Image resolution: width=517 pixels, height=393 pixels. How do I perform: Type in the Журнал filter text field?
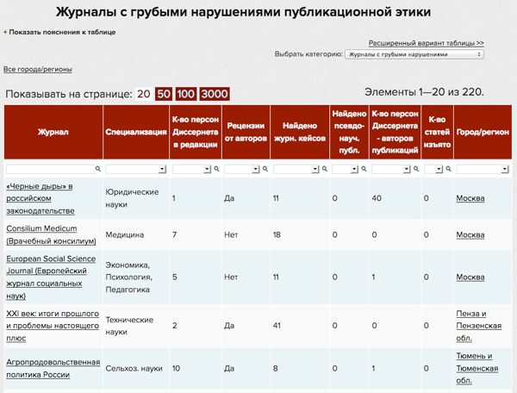tap(49, 170)
